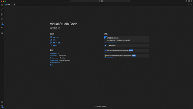The image size is (193, 109).
Task: Open the Project Manager folder view
Action: coord(2,28)
